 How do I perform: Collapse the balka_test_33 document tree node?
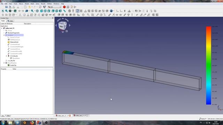[x=2, y=28]
